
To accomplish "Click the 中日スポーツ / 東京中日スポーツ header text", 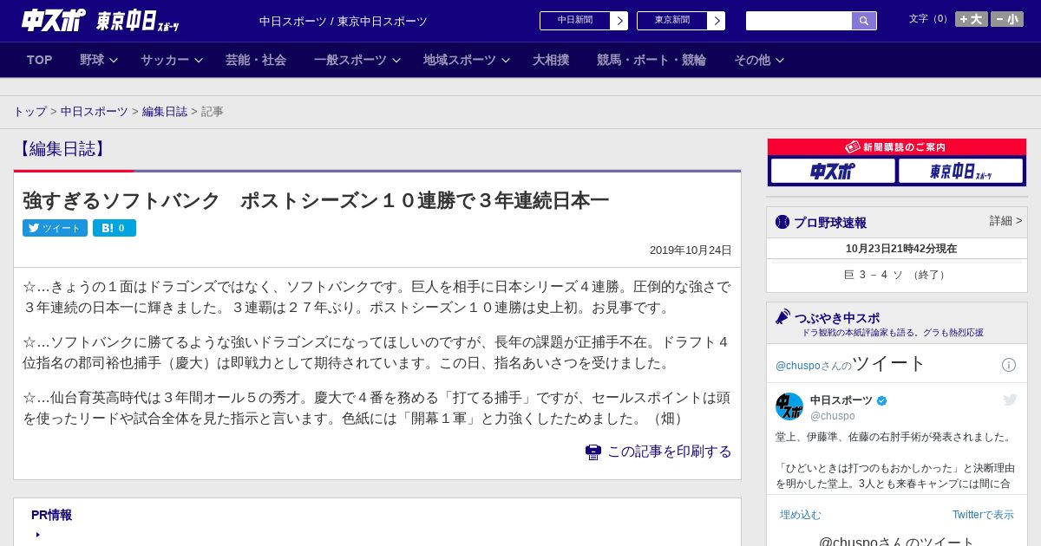I will pyautogui.click(x=344, y=22).
